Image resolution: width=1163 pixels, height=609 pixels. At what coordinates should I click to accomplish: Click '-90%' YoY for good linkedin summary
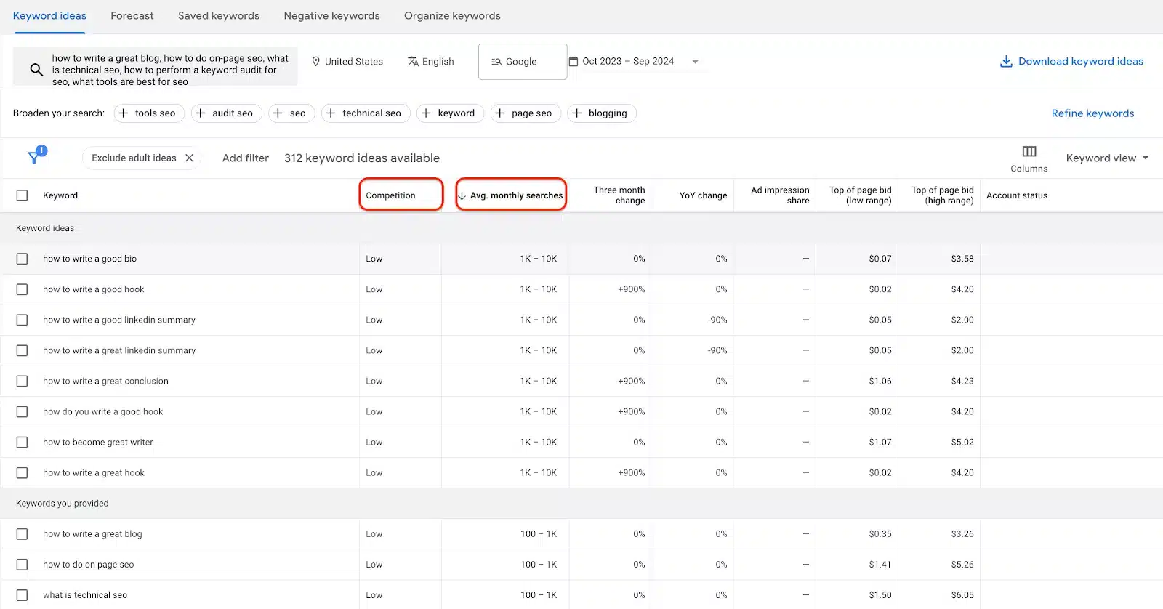(x=717, y=320)
